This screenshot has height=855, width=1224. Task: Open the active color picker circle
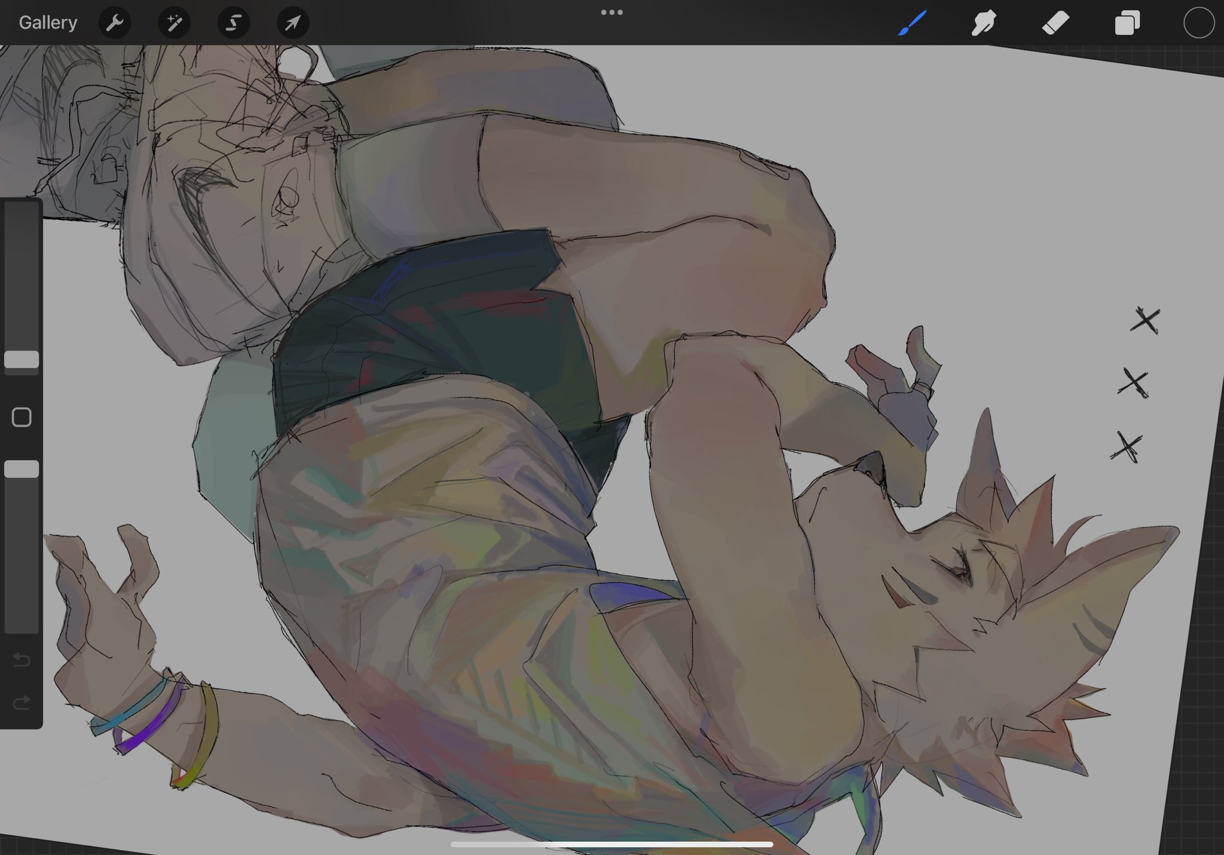[x=1198, y=23]
